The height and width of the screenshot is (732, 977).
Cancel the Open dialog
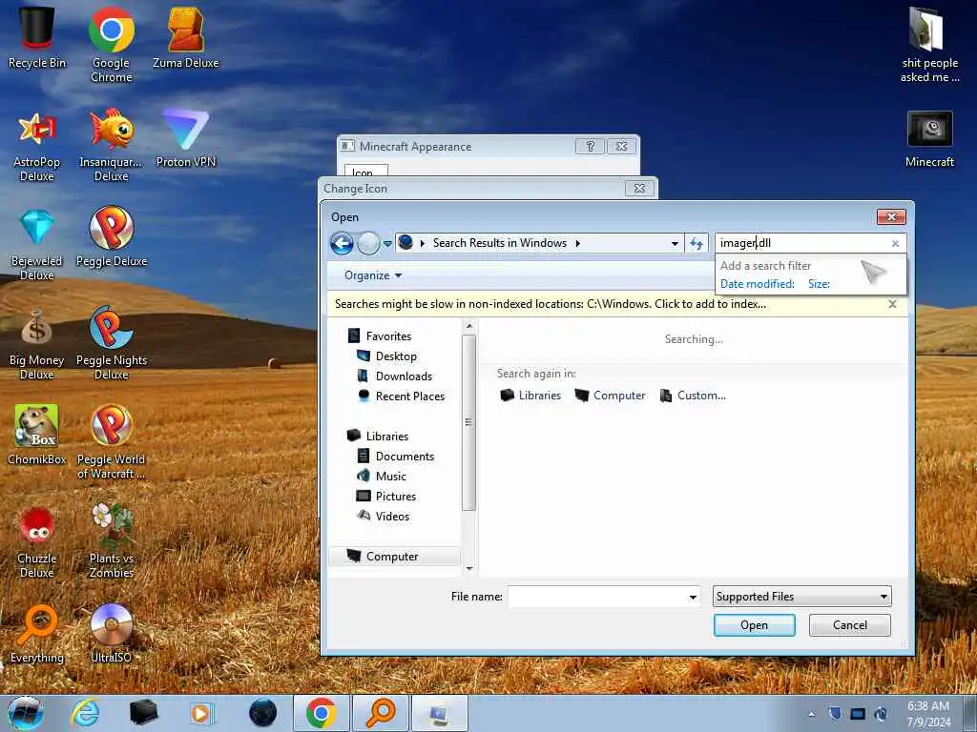tap(849, 625)
